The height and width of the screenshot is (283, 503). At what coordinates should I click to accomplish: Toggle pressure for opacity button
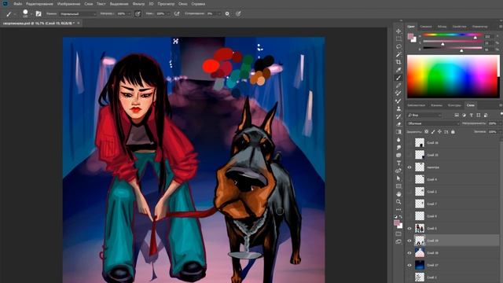138,14
